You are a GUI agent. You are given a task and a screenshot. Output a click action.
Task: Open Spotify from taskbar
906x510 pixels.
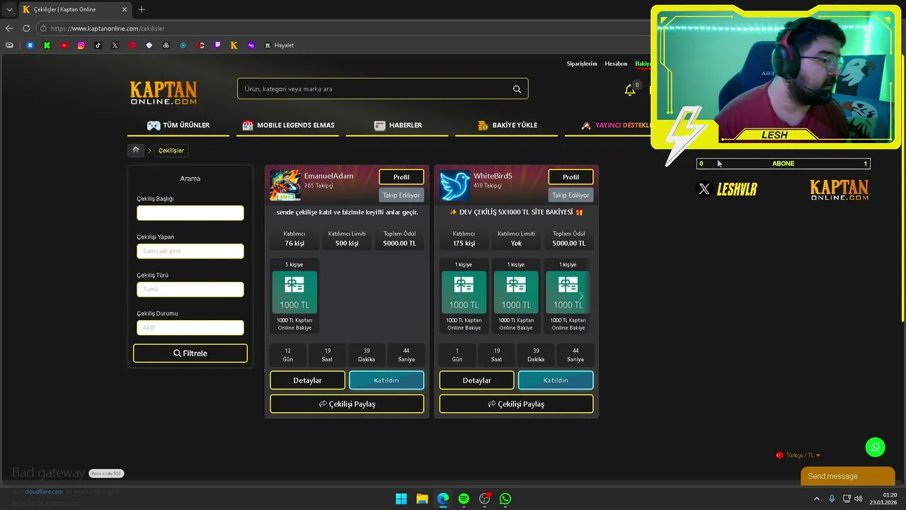[x=464, y=499]
